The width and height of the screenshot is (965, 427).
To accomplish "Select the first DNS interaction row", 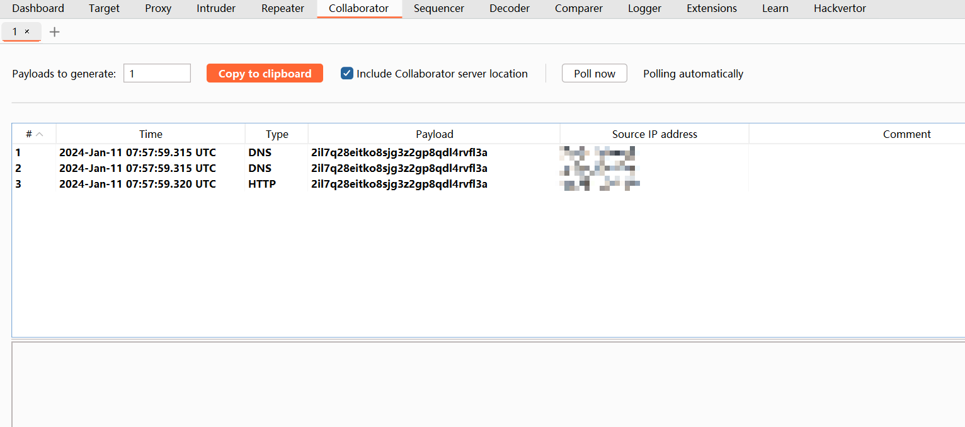I will click(x=252, y=152).
